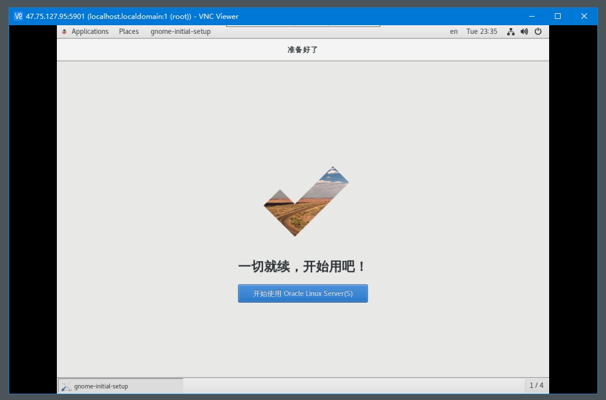Image resolution: width=606 pixels, height=400 pixels.
Task: Open the gnome-initial-setup app menu
Action: pos(180,32)
